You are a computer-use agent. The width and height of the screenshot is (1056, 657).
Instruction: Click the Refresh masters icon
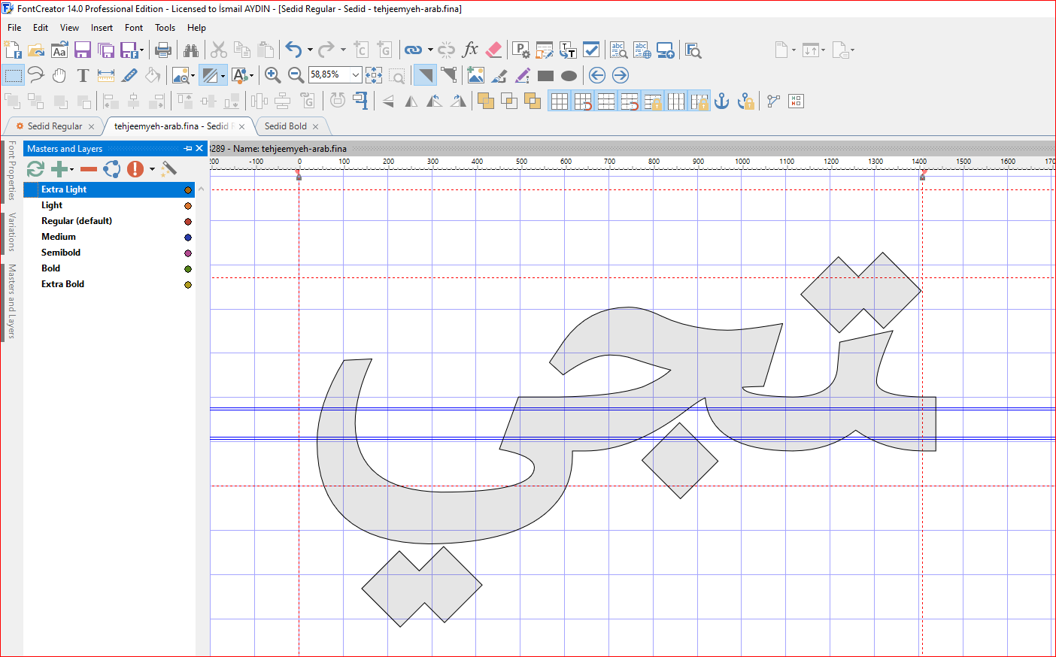tap(35, 169)
